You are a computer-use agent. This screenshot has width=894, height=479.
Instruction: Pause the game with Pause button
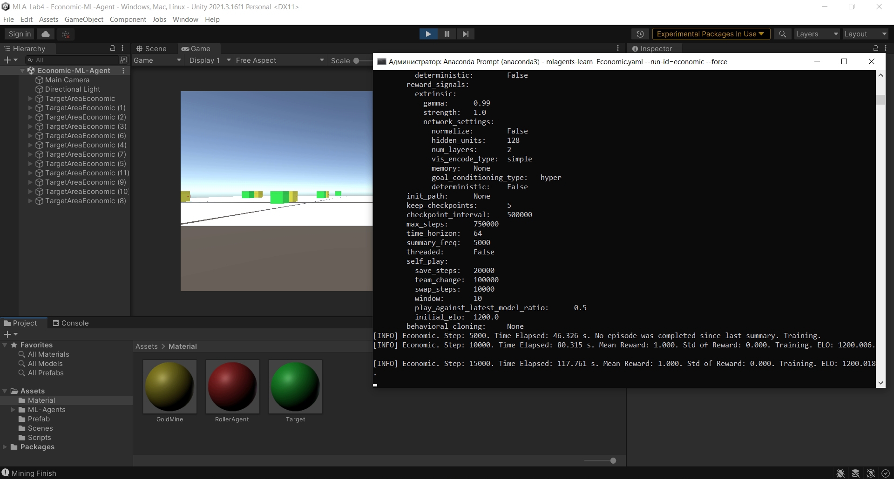pos(447,34)
